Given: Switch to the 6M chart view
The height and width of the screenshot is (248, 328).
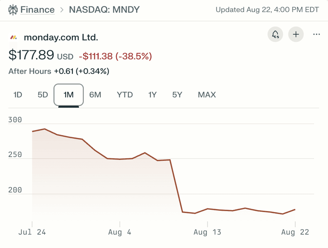Looking at the screenshot, I should click(x=95, y=95).
